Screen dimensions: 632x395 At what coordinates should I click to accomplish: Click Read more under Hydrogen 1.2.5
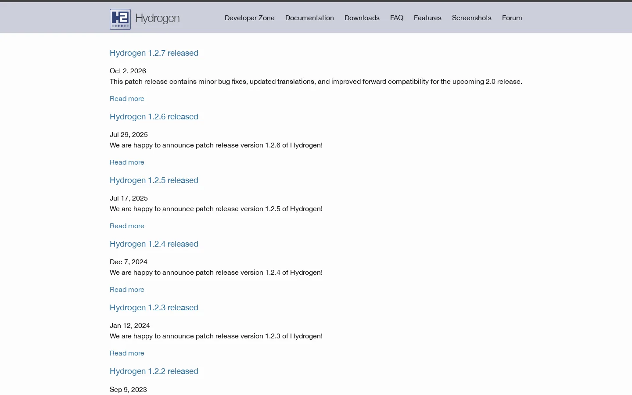pos(127,226)
